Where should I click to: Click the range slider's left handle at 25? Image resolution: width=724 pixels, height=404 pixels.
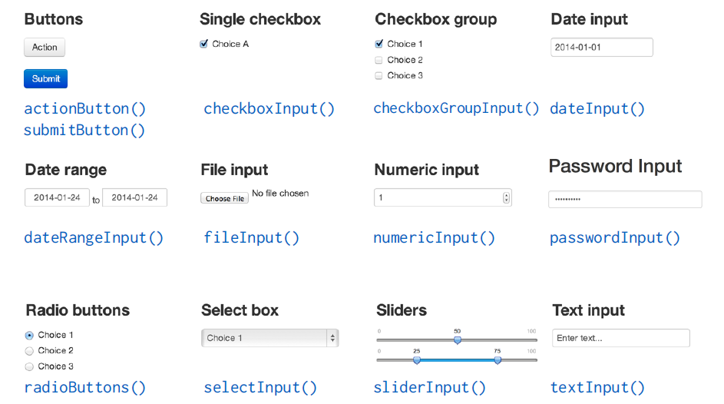tap(417, 359)
